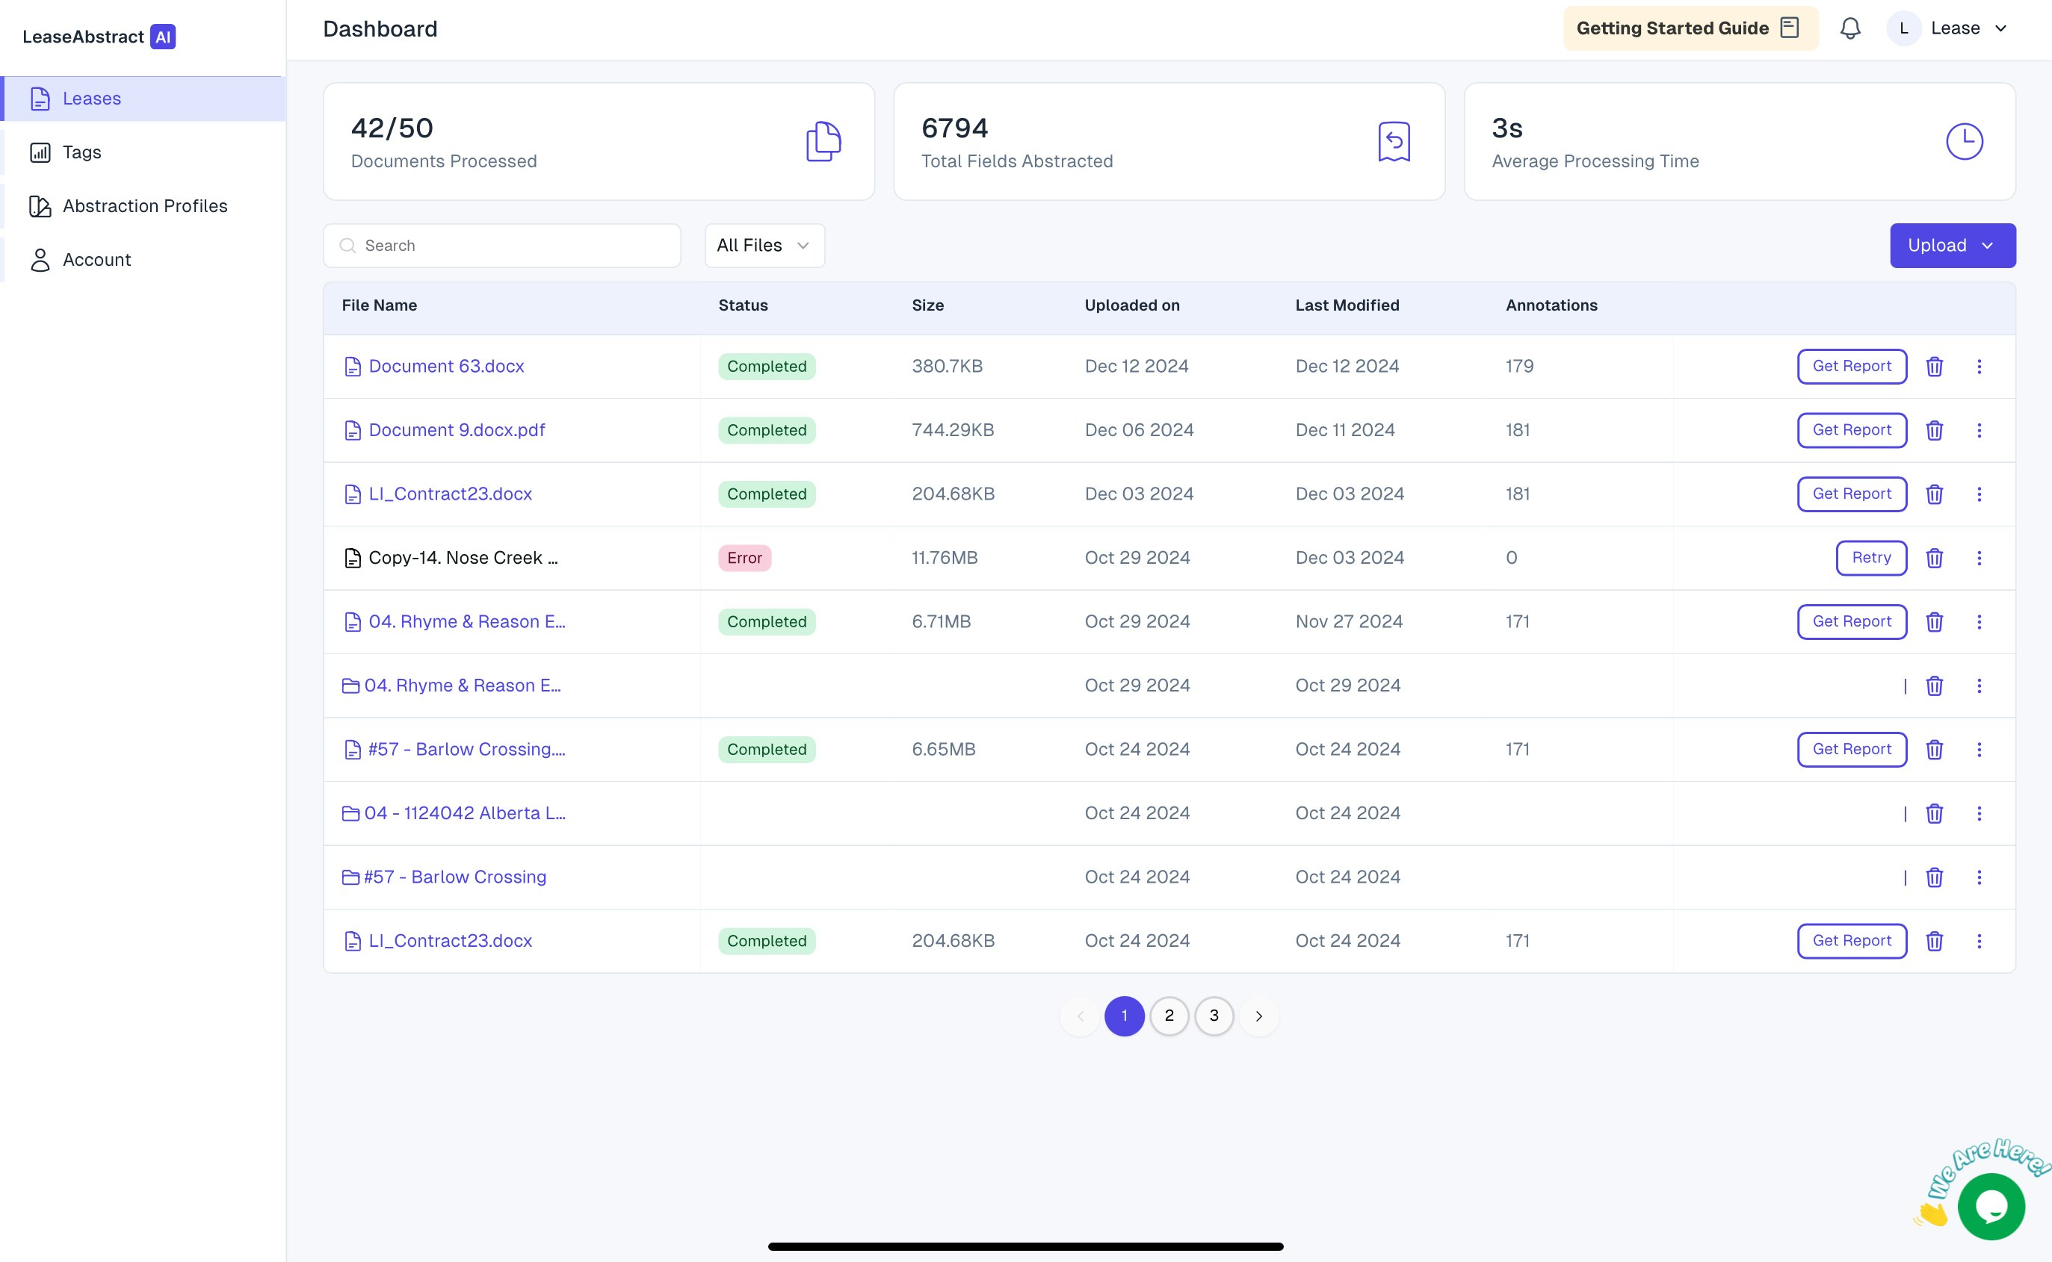This screenshot has height=1262, width=2052.
Task: Delete the 04 - 1124042 Alberta folder
Action: point(1934,814)
